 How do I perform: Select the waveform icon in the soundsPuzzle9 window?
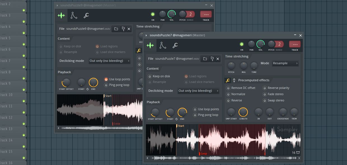pyautogui.click(x=61, y=15)
